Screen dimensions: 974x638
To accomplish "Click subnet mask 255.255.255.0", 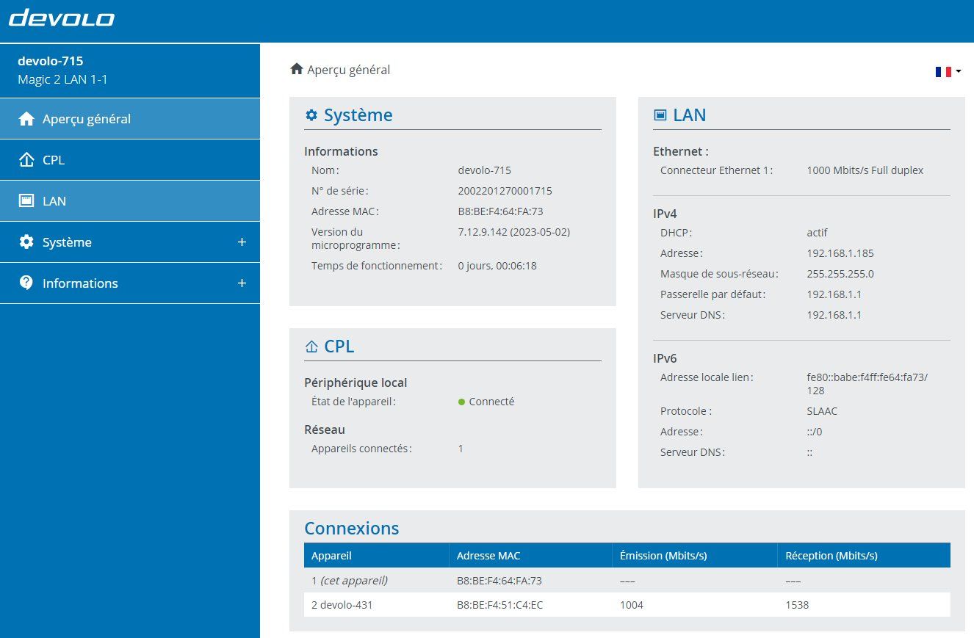I will (x=840, y=274).
